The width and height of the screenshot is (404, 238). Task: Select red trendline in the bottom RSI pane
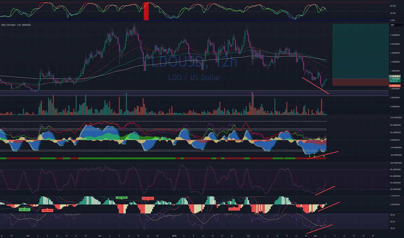click(x=321, y=228)
